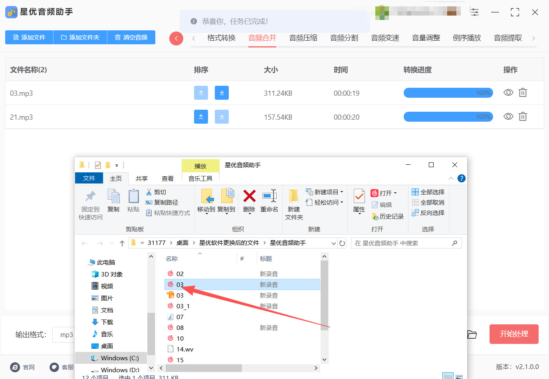549x379 pixels.
Task: Click the checkbox icon in Explorer quick access toolbar
Action: (x=97, y=164)
